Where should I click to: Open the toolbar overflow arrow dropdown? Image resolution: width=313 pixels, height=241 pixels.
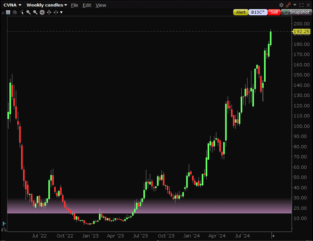pyautogui.click(x=61, y=12)
